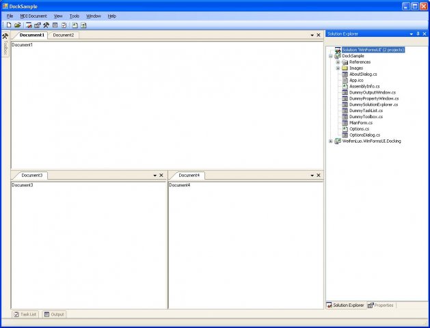Viewport: 430px width, 328px height.
Task: Click the DockSample project icon
Action: pyautogui.click(x=338, y=56)
